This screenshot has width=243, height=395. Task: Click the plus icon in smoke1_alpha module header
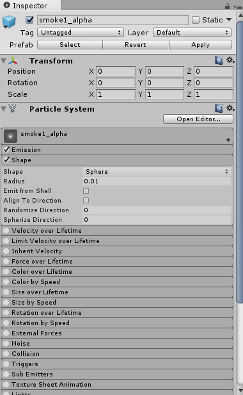228,140
